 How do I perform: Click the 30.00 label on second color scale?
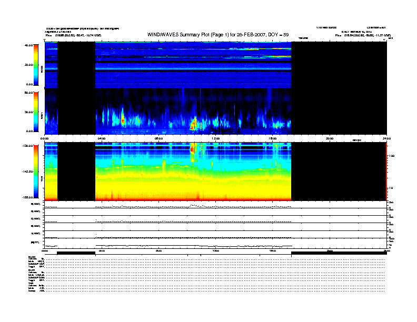pos(29,112)
